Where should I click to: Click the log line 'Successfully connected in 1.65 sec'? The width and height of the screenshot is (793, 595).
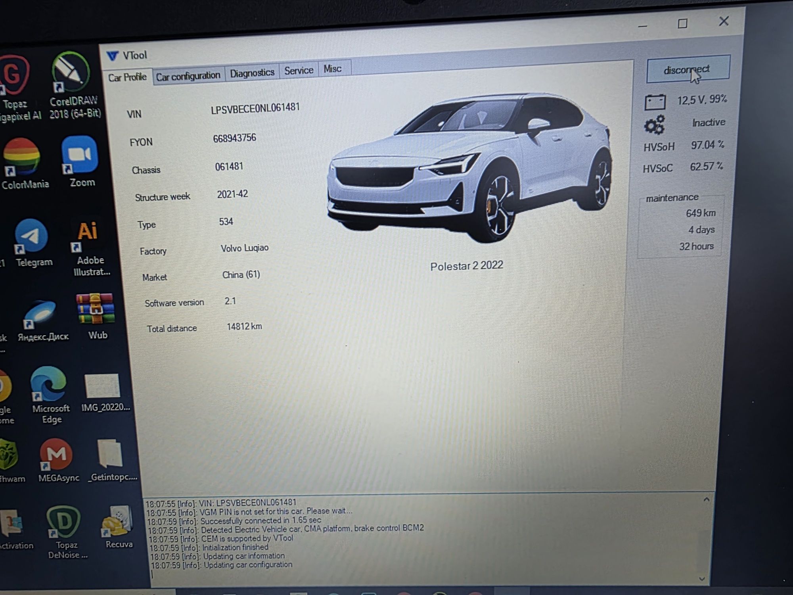(234, 521)
